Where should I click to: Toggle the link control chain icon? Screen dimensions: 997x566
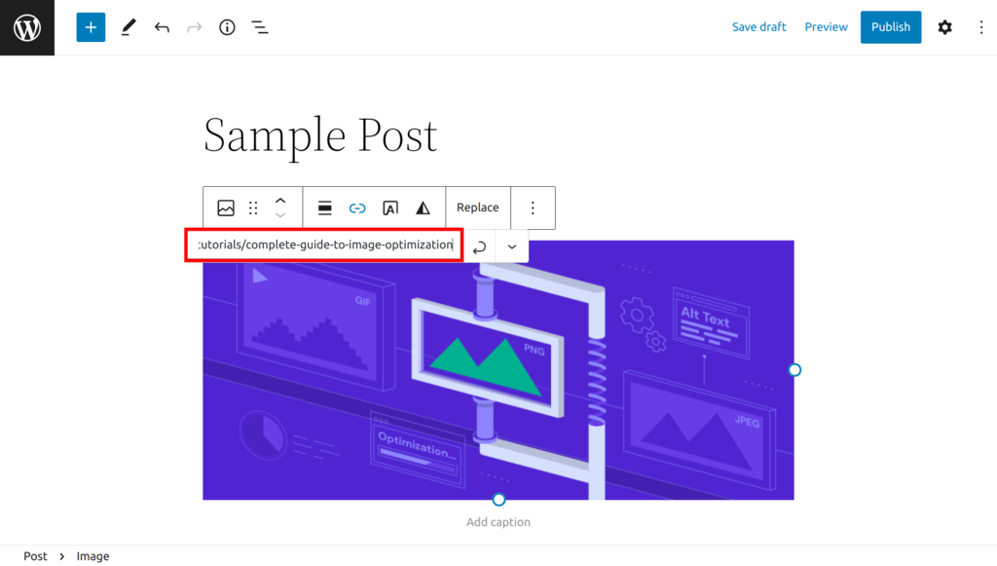tap(357, 208)
